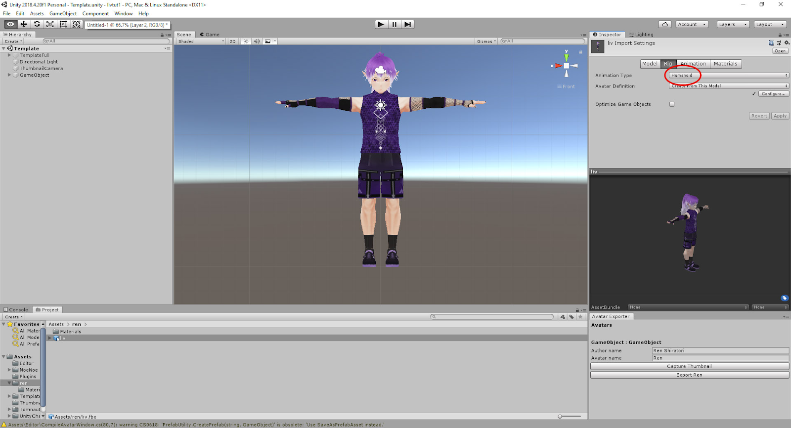The width and height of the screenshot is (791, 428).
Task: Click the Pause button
Action: (394, 24)
